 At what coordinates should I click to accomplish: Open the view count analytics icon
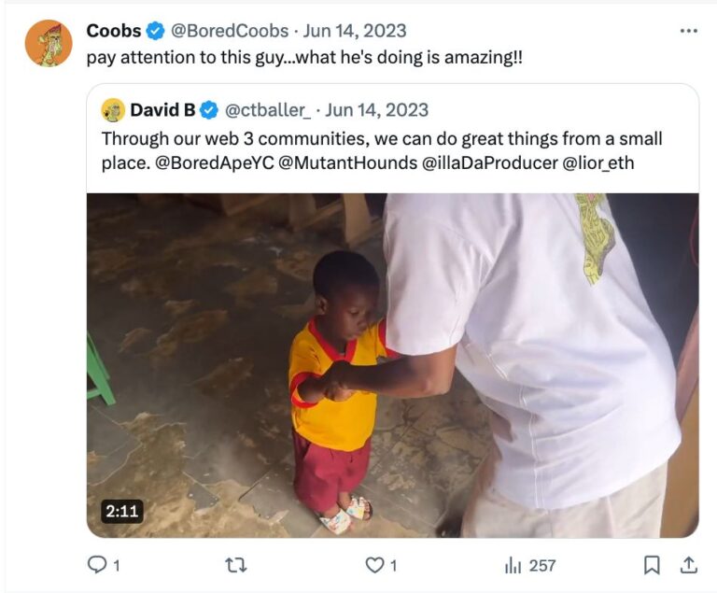pyautogui.click(x=513, y=565)
